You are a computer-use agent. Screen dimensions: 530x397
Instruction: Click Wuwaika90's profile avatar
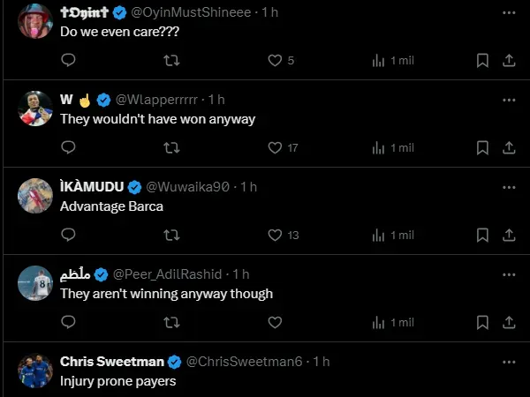(x=35, y=196)
